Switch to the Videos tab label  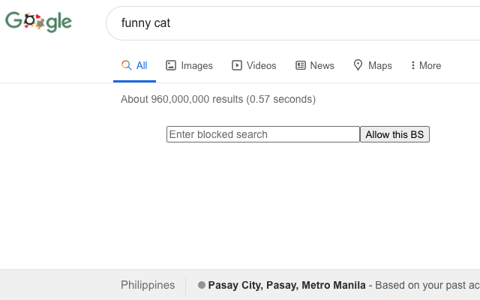pos(262,65)
